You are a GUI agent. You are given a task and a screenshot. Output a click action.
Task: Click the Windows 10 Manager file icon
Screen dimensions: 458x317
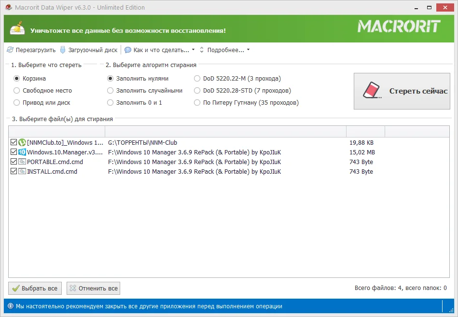coord(22,152)
